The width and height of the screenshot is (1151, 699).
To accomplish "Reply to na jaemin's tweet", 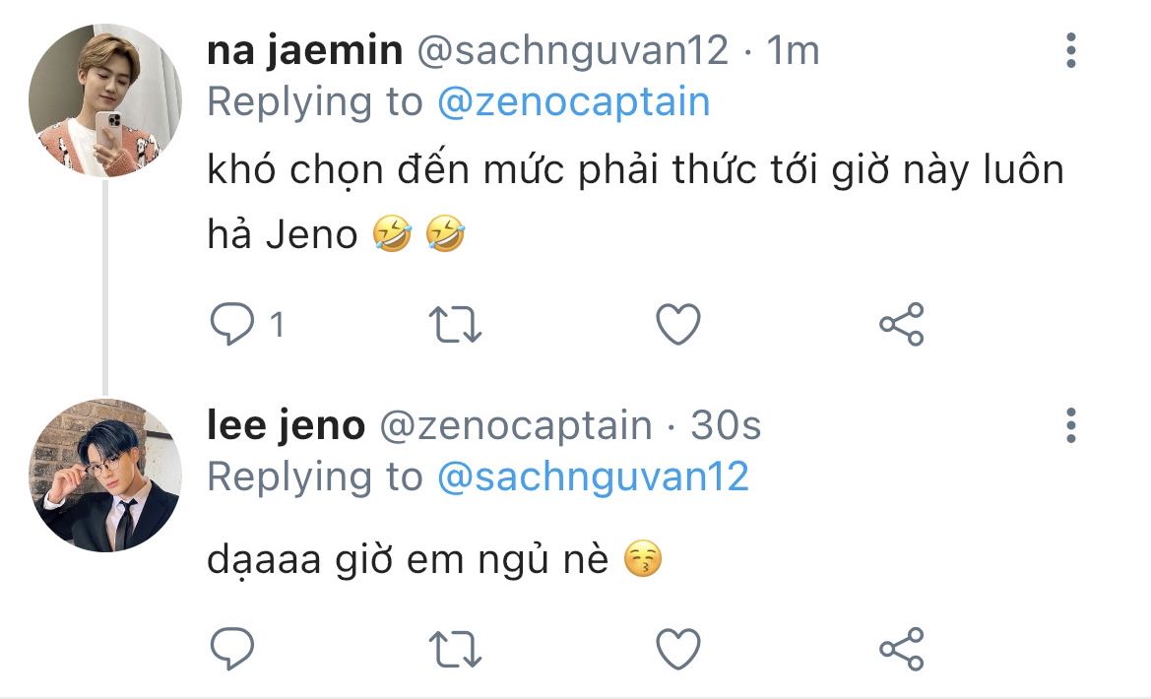I will tap(232, 324).
